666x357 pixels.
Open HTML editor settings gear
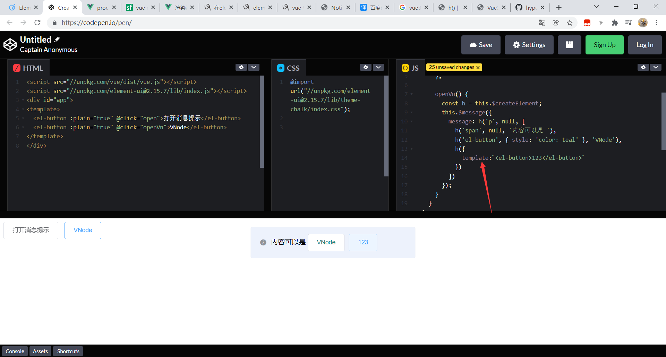[x=241, y=67]
